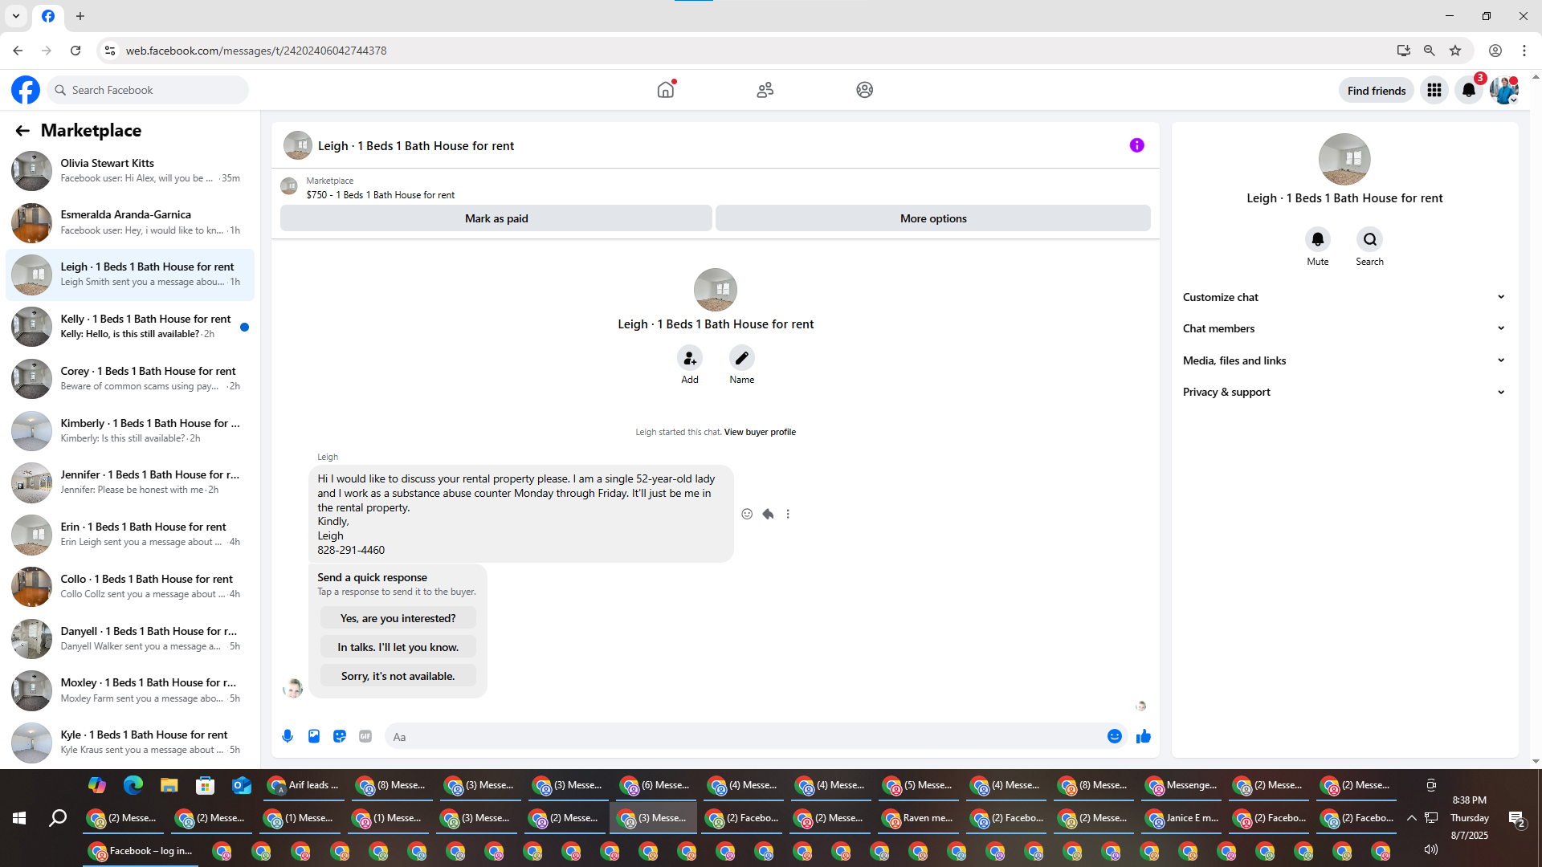The image size is (1542, 867).
Task: Edit the chat name with the pencil icon
Action: pyautogui.click(x=742, y=358)
